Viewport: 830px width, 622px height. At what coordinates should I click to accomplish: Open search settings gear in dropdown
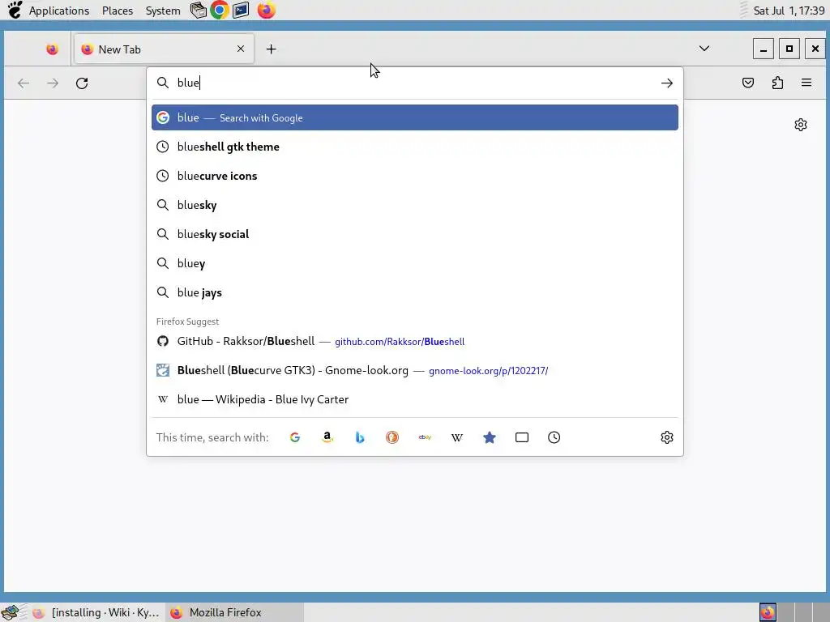(x=666, y=437)
